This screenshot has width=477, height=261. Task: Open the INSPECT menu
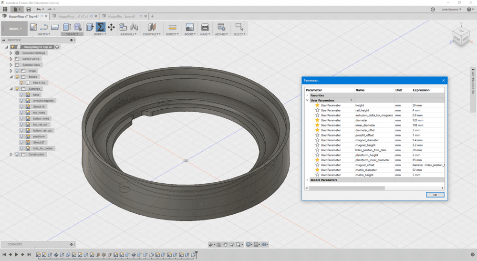(172, 34)
